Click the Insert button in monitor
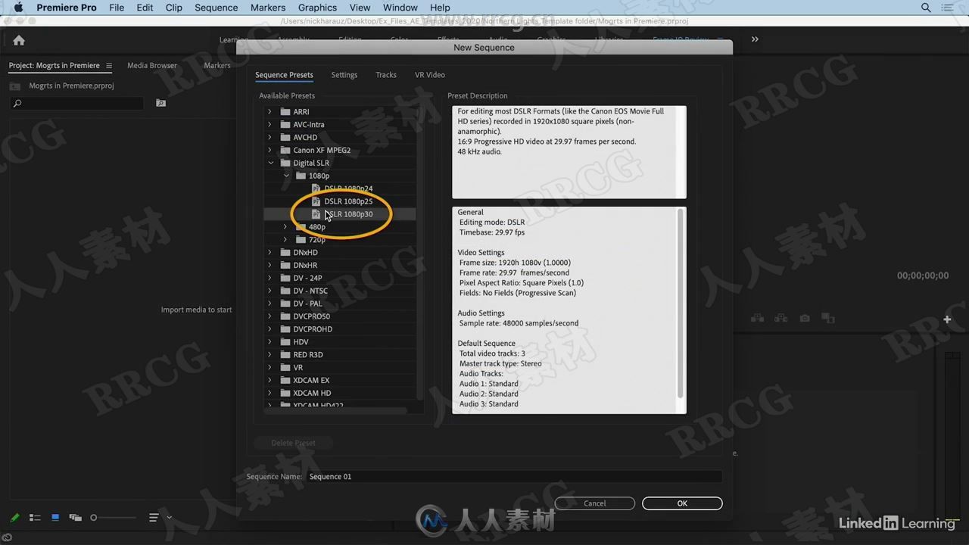 point(757,319)
